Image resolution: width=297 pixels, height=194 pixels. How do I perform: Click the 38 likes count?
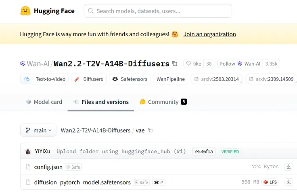coord(209,64)
